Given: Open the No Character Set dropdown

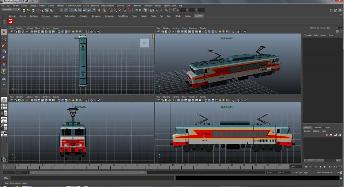Looking at the screenshot, I should [325, 173].
